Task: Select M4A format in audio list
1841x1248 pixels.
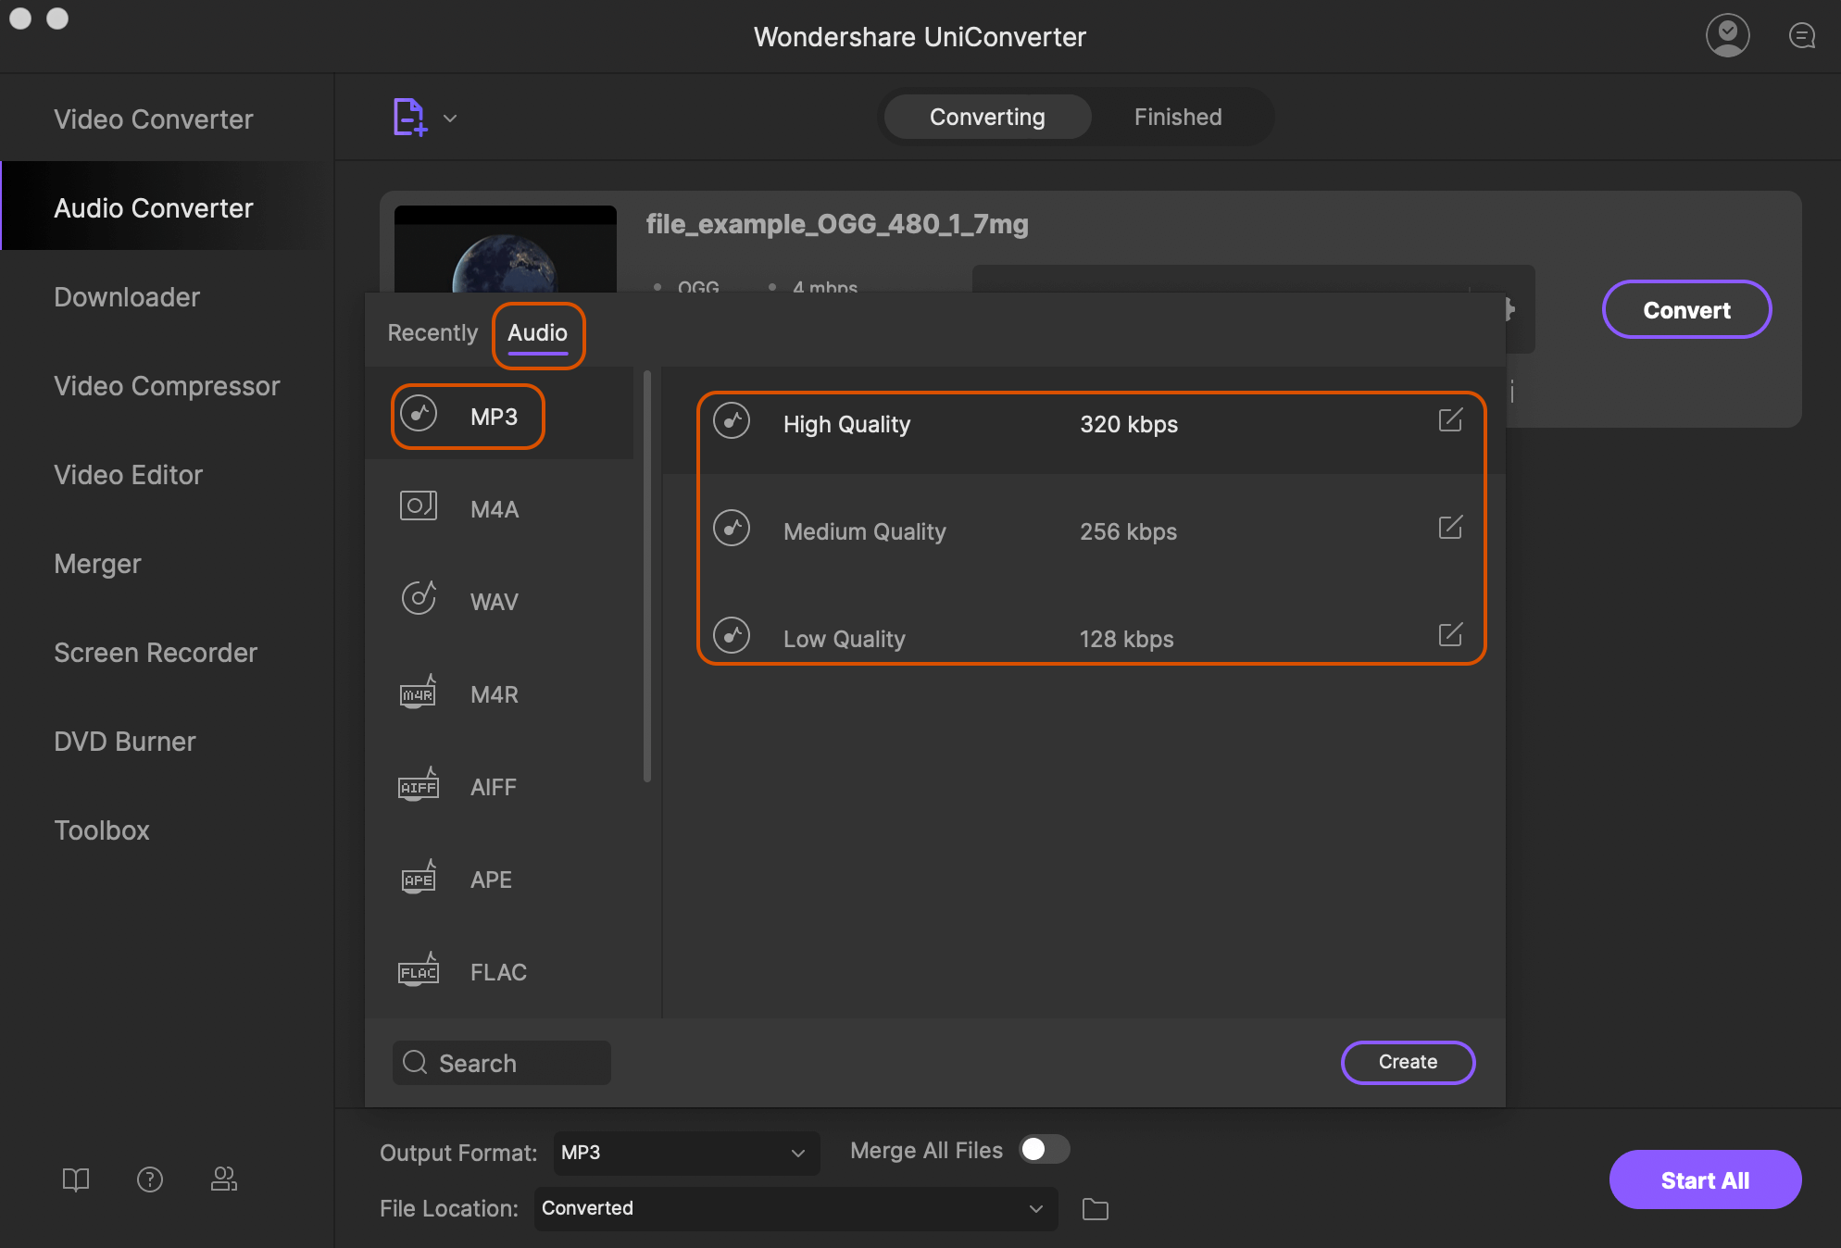Action: tap(497, 507)
